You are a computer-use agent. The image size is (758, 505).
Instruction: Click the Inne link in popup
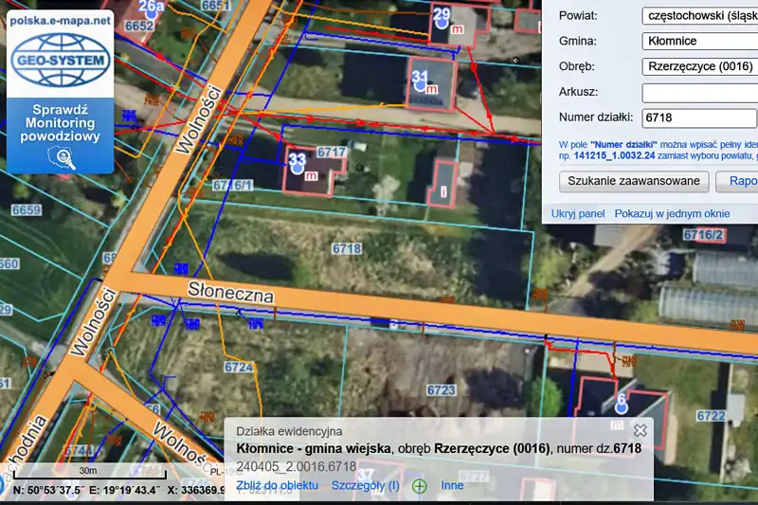coord(452,486)
